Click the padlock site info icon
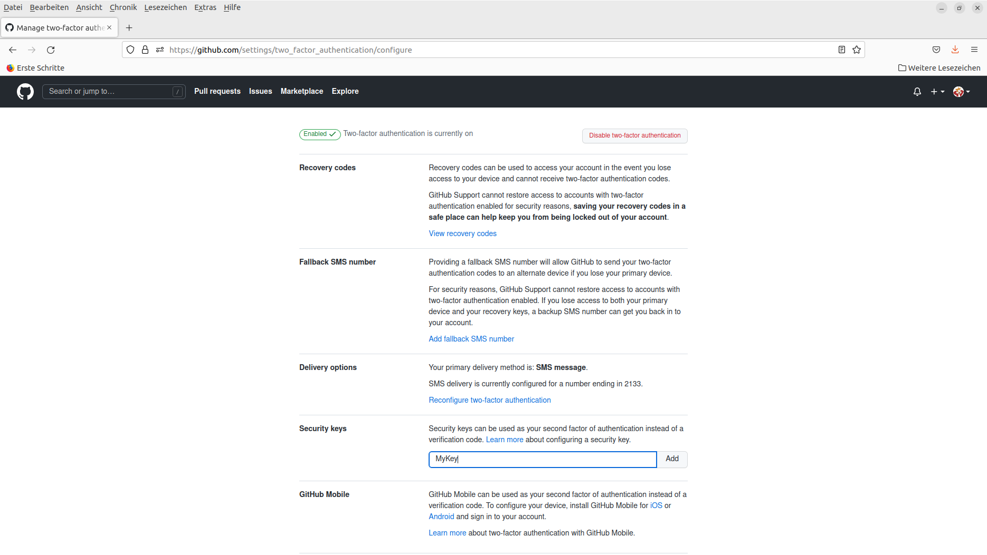 pos(145,50)
